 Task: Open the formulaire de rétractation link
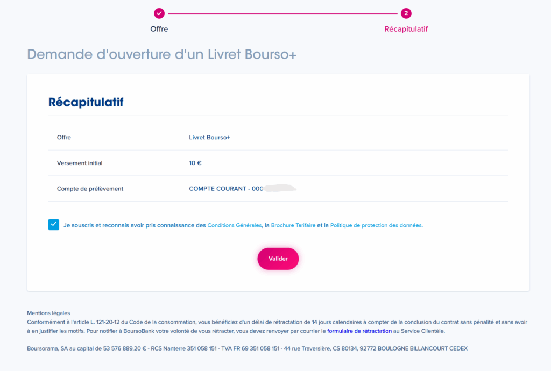pyautogui.click(x=359, y=331)
